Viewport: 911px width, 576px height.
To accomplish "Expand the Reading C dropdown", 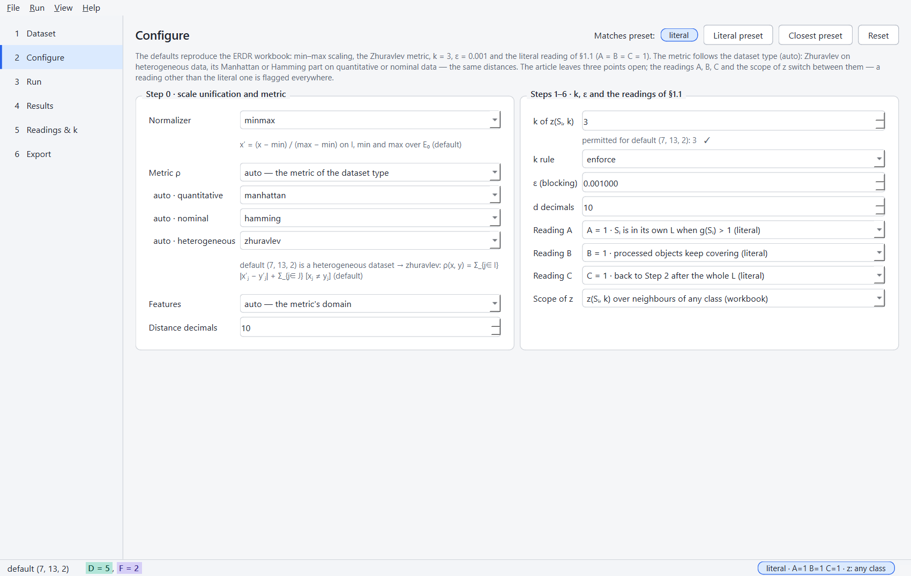I will [733, 275].
